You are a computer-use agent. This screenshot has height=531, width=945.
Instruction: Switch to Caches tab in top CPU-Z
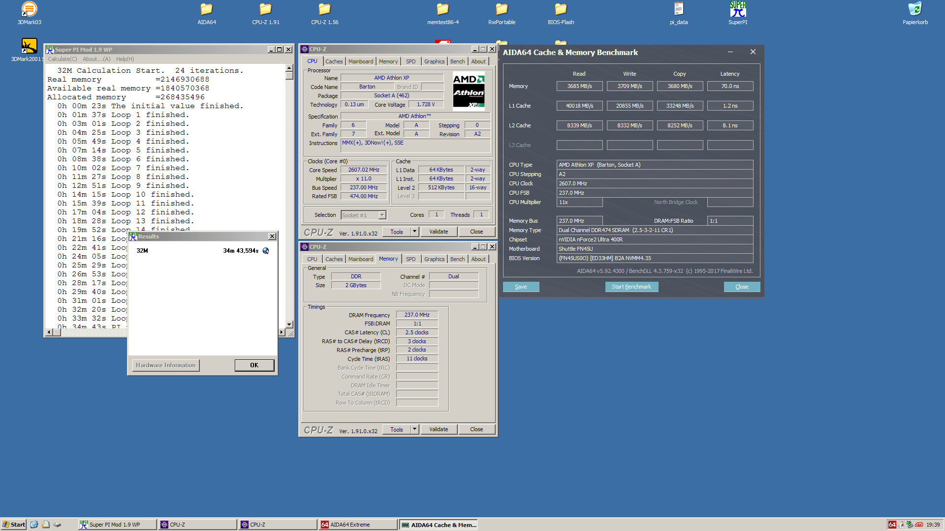(334, 61)
